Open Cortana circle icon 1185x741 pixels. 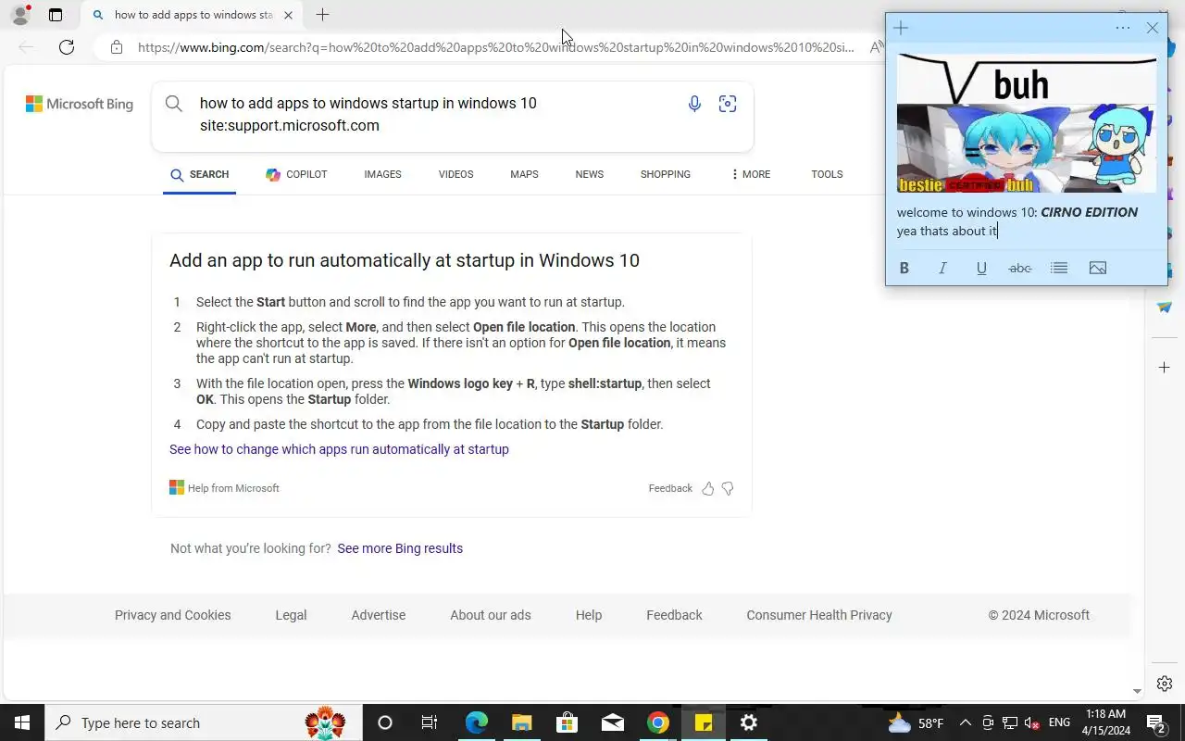coord(385,722)
